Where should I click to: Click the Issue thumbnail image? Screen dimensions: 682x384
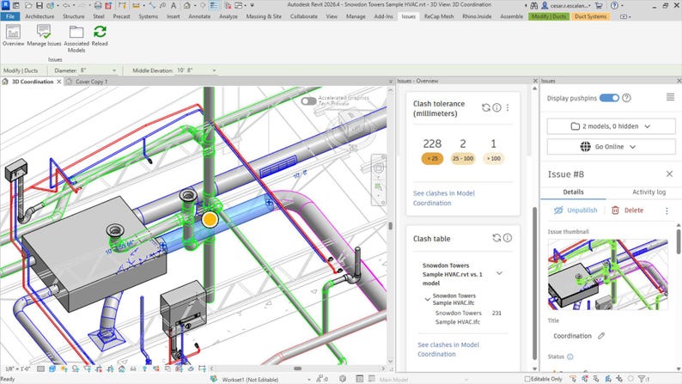click(x=607, y=274)
